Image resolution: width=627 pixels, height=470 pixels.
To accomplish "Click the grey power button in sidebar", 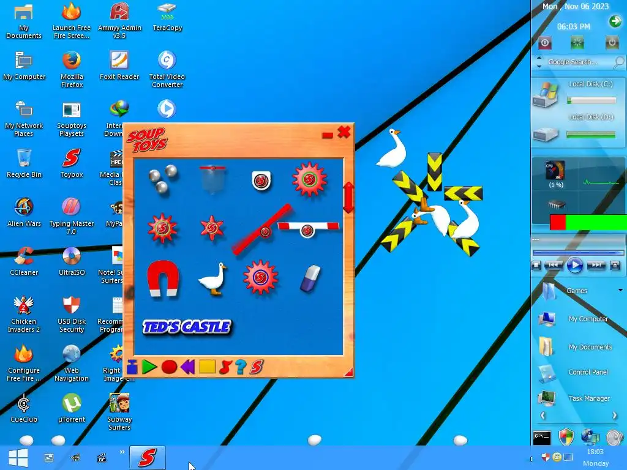I will (x=612, y=42).
